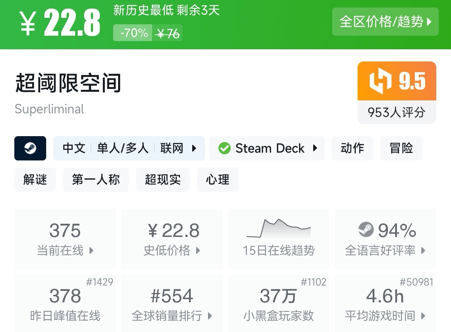
Task: Click the struck-through ¥76 original price
Action: (x=168, y=34)
